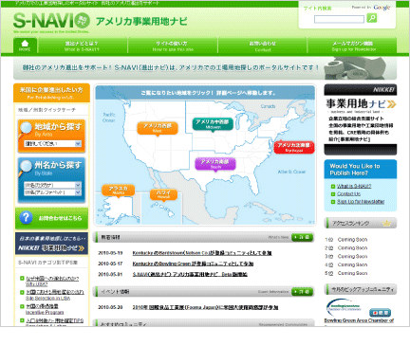
Task: Click the NIKKEI 事業用地ナビ ad on right
Action: [361, 119]
